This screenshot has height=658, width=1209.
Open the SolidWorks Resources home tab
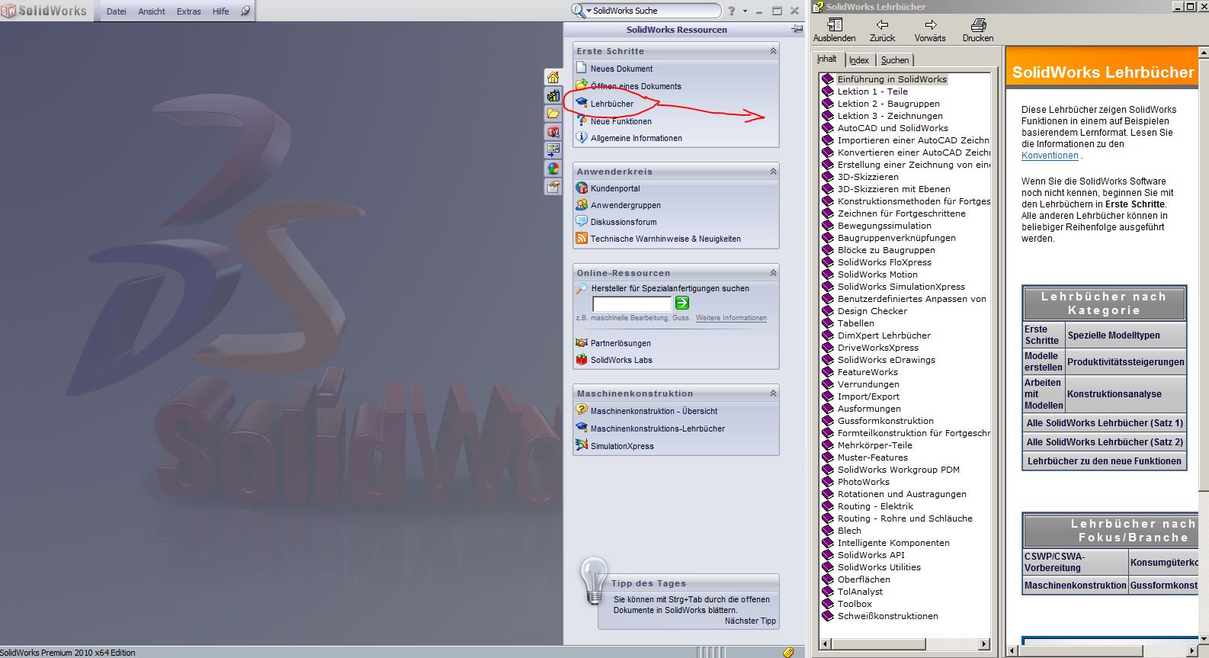553,77
